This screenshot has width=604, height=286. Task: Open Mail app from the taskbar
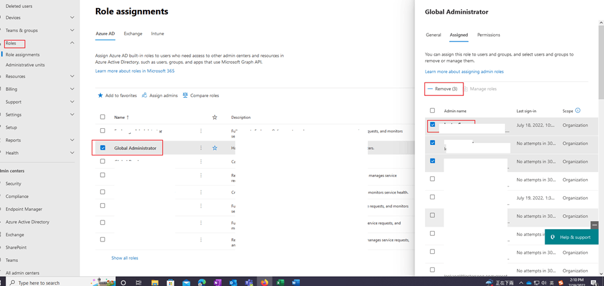186,282
